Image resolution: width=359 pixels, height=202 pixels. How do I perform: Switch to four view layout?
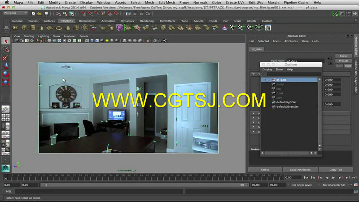tap(5, 118)
